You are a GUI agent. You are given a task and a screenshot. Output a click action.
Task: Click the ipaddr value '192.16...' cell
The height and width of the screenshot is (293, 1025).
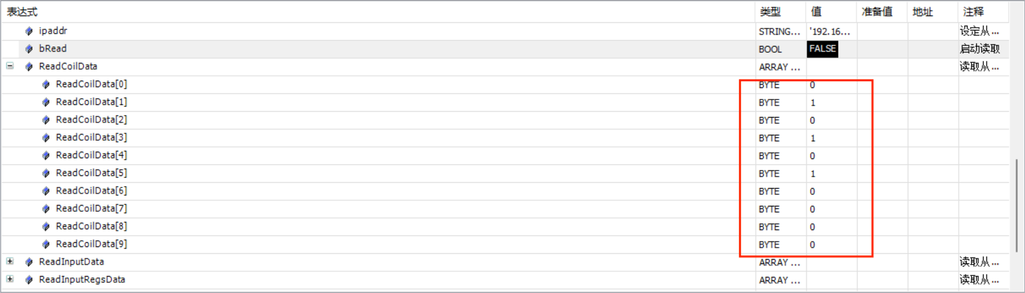tap(829, 31)
